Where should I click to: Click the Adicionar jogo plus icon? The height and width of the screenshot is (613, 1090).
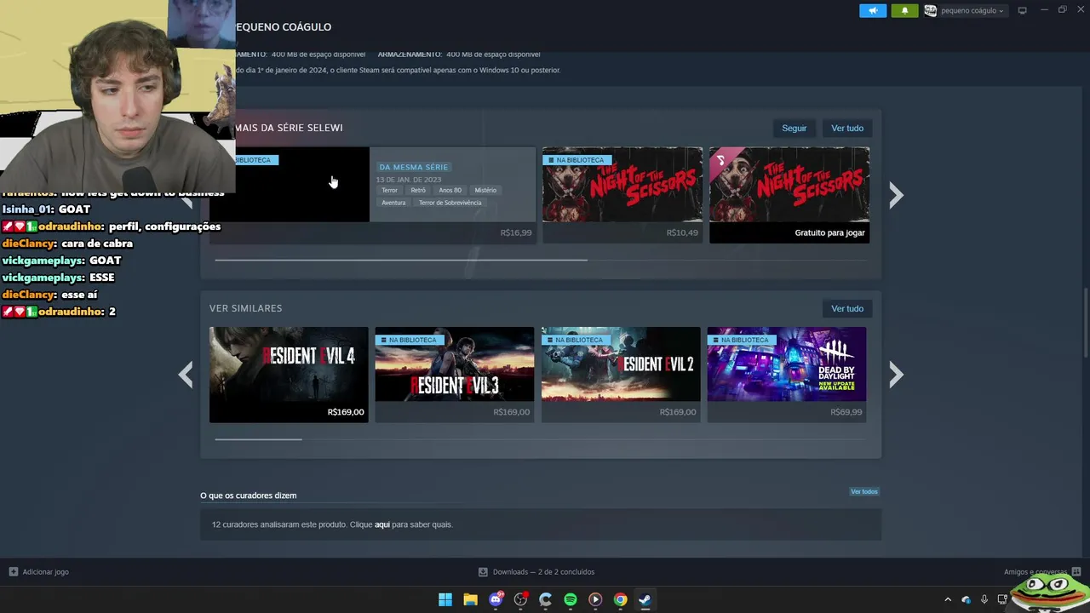click(13, 572)
